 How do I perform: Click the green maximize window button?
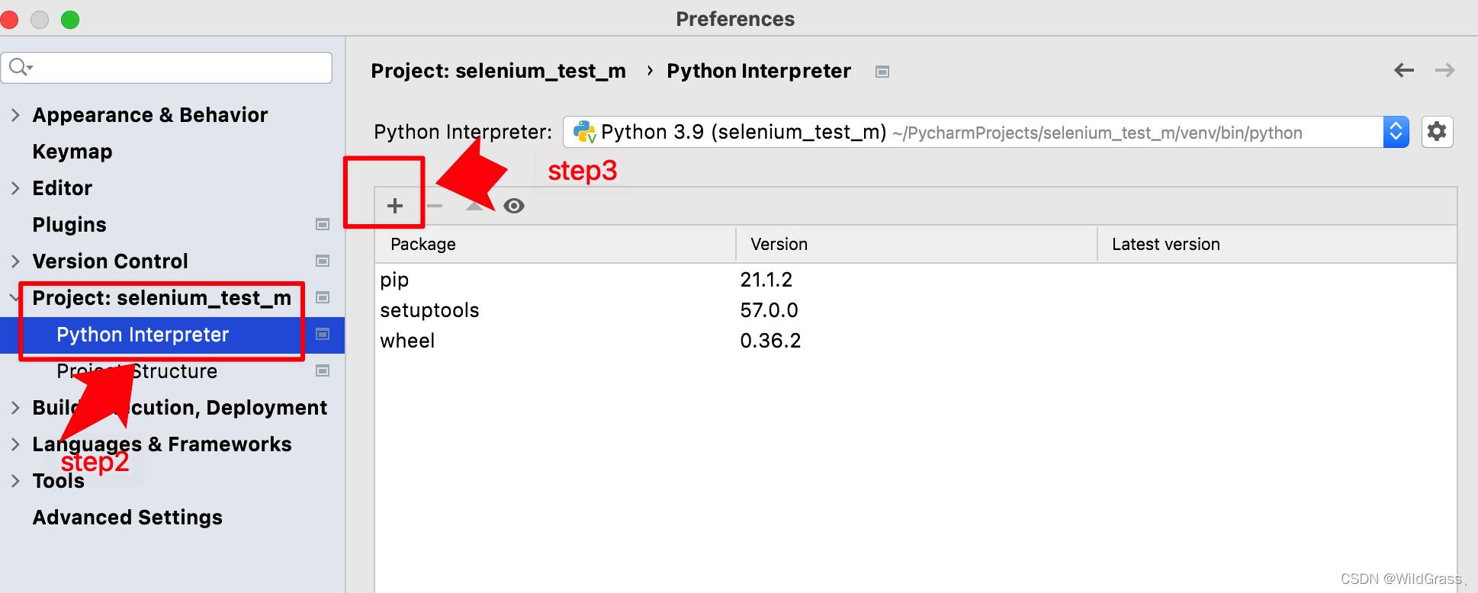pos(70,20)
